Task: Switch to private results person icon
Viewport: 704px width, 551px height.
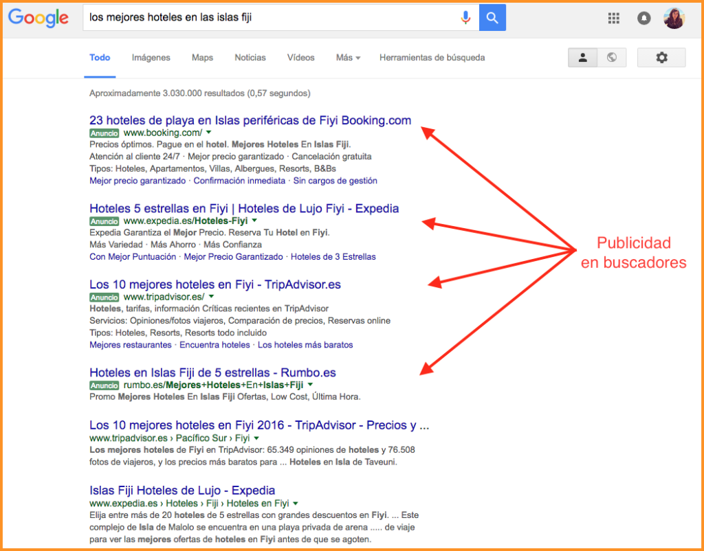Action: pyautogui.click(x=583, y=58)
